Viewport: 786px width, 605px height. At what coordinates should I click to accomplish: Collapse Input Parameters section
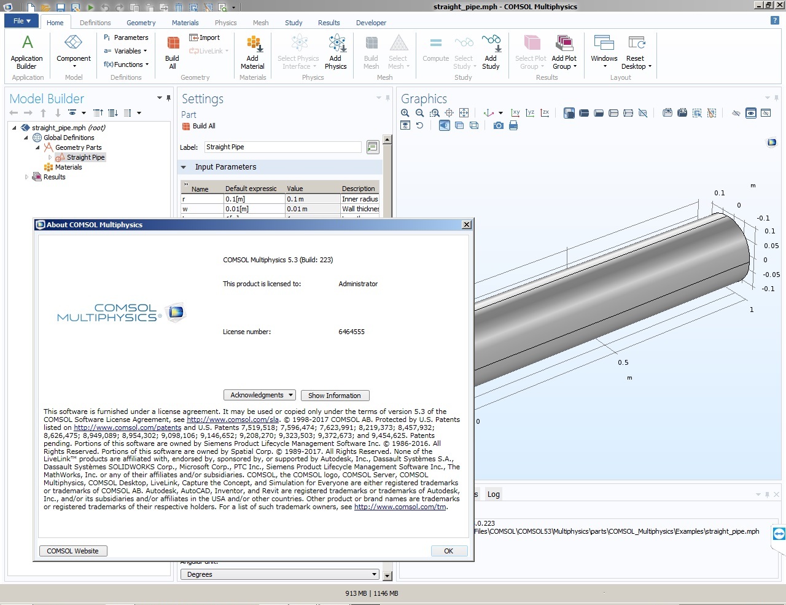pyautogui.click(x=184, y=167)
